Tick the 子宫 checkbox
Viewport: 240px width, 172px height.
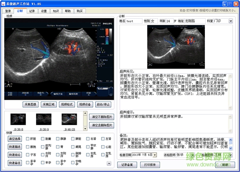[x=28, y=155]
